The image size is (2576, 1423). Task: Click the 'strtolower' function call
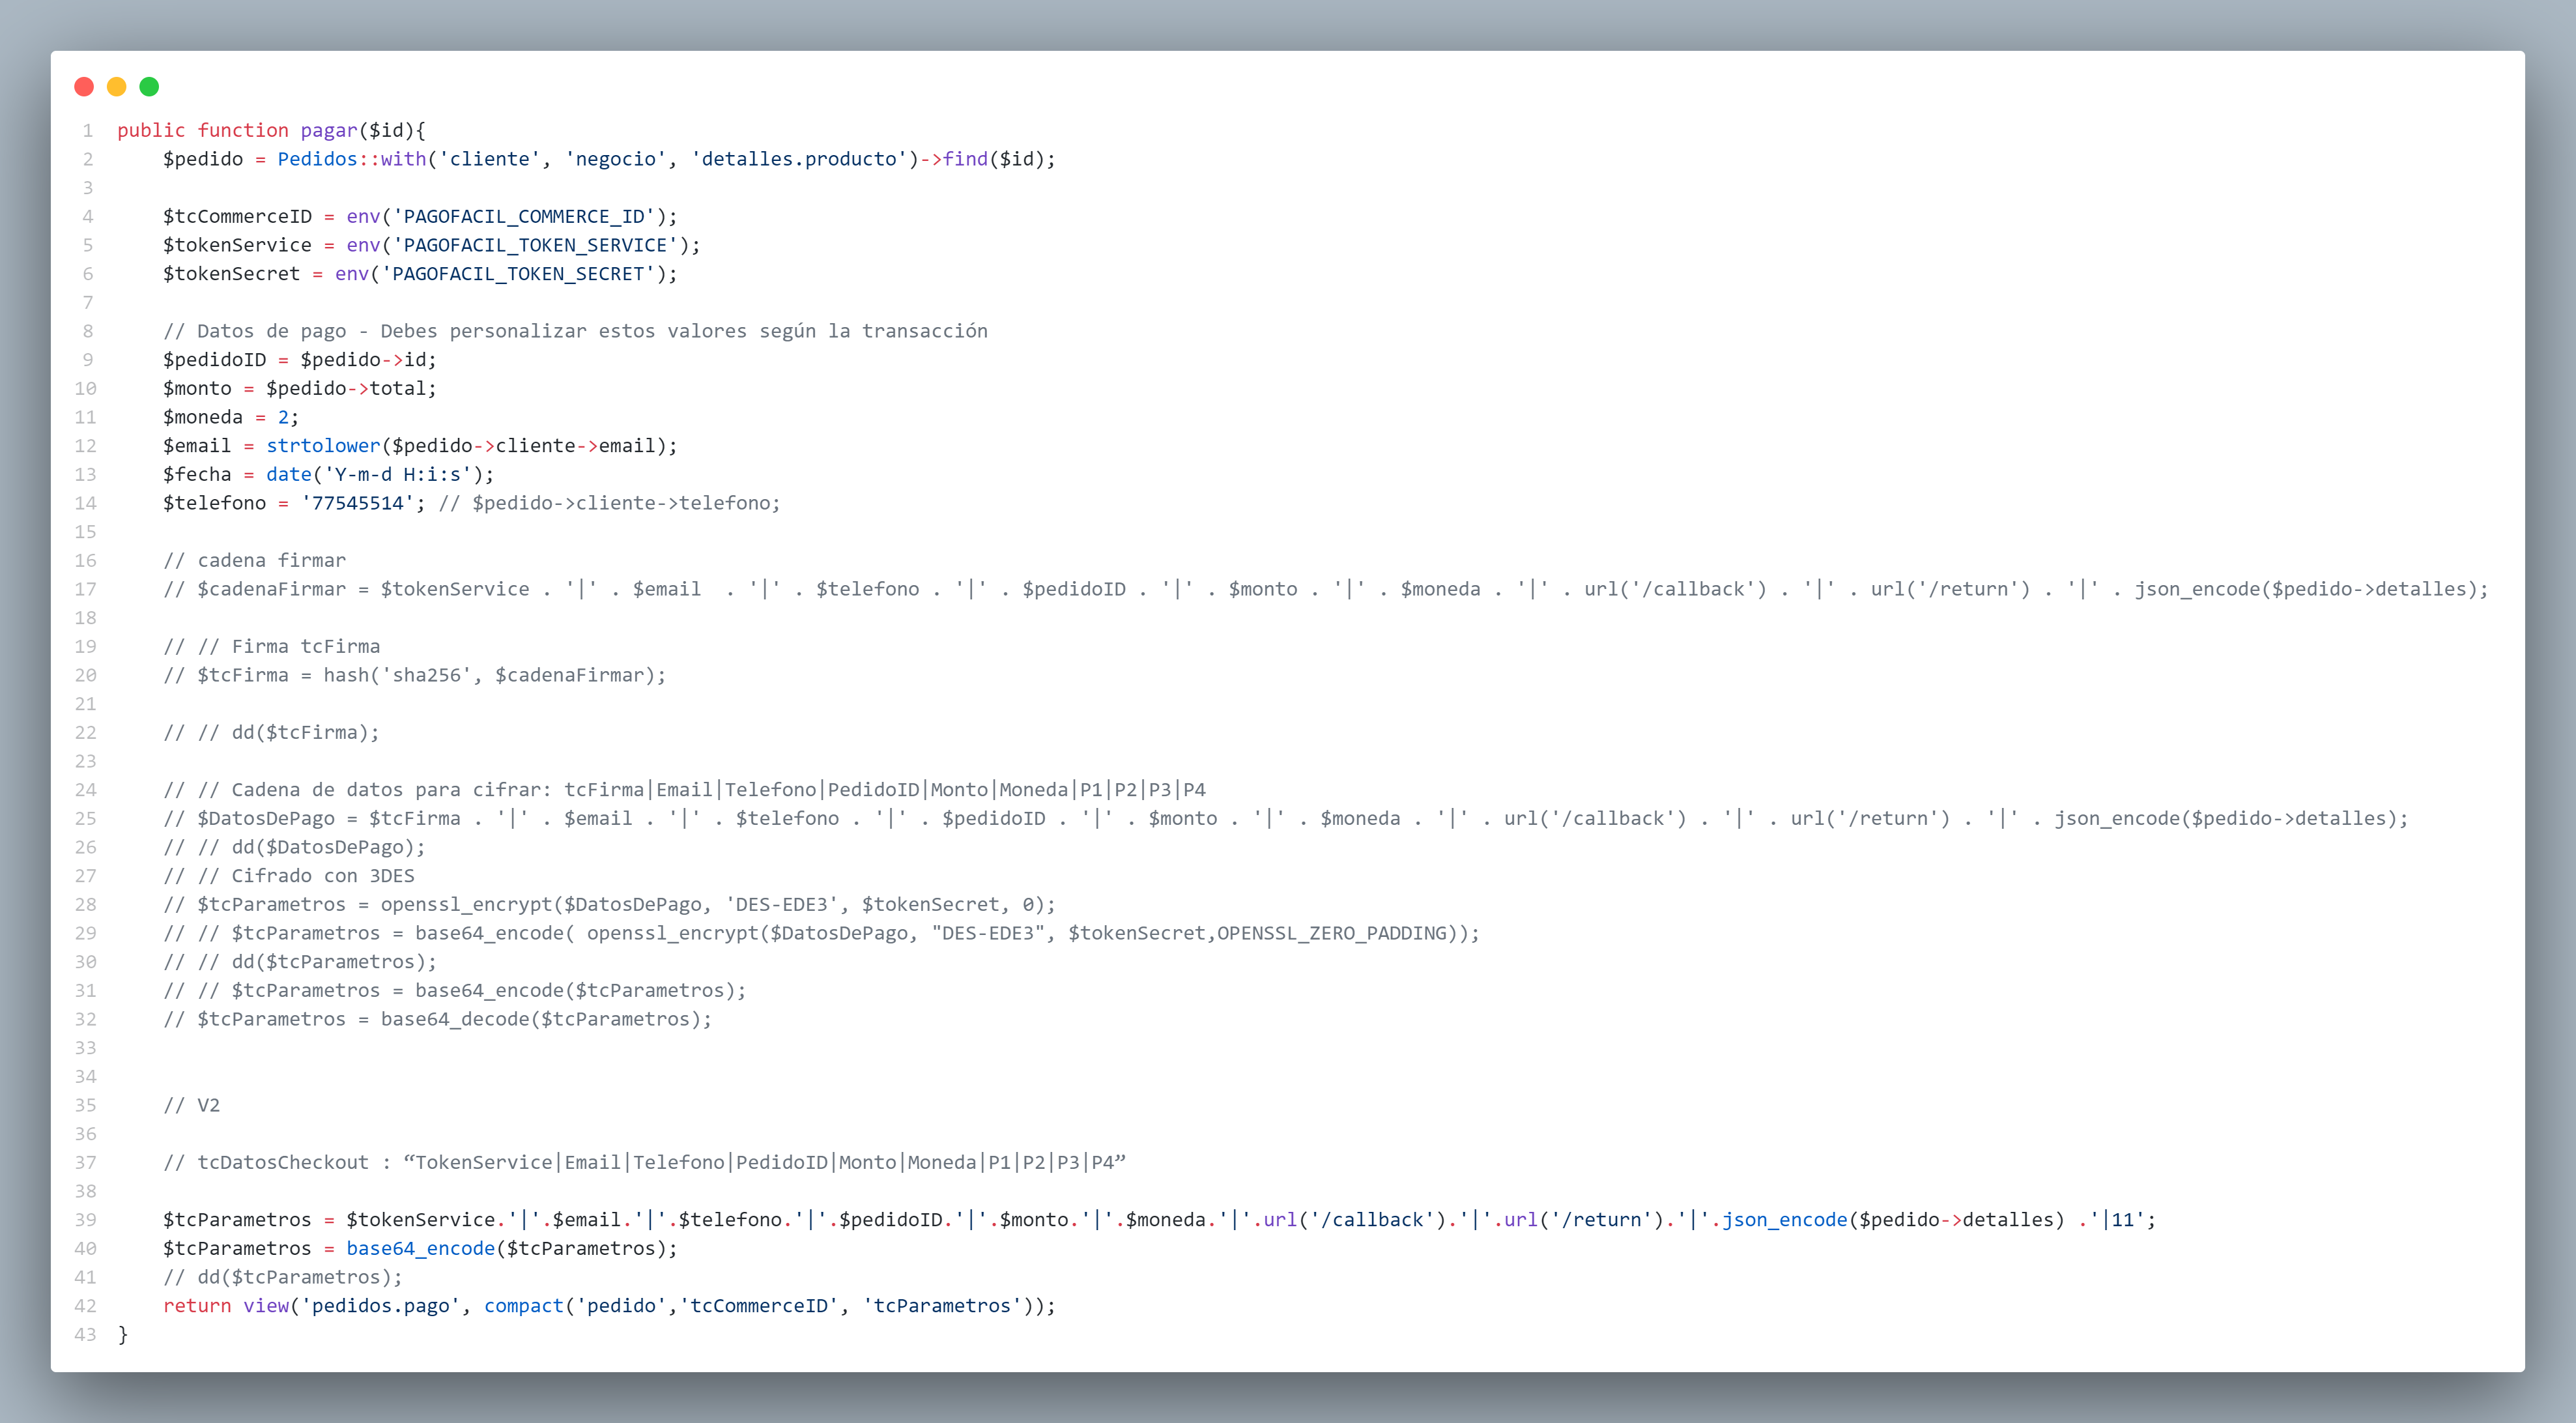(323, 446)
